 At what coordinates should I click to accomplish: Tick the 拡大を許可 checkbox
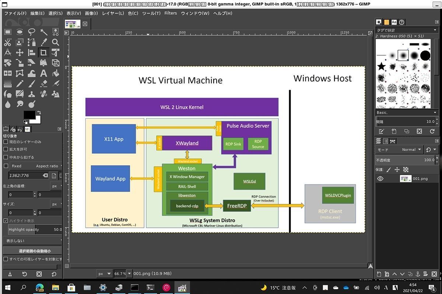tap(6, 149)
